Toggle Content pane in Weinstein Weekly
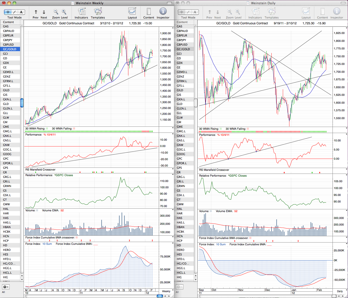 [149, 12]
